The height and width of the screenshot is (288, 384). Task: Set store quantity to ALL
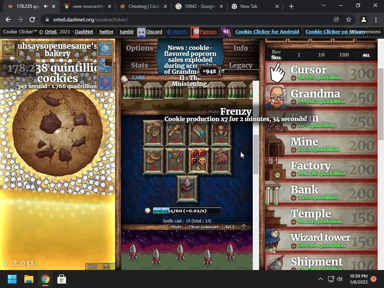366,55
